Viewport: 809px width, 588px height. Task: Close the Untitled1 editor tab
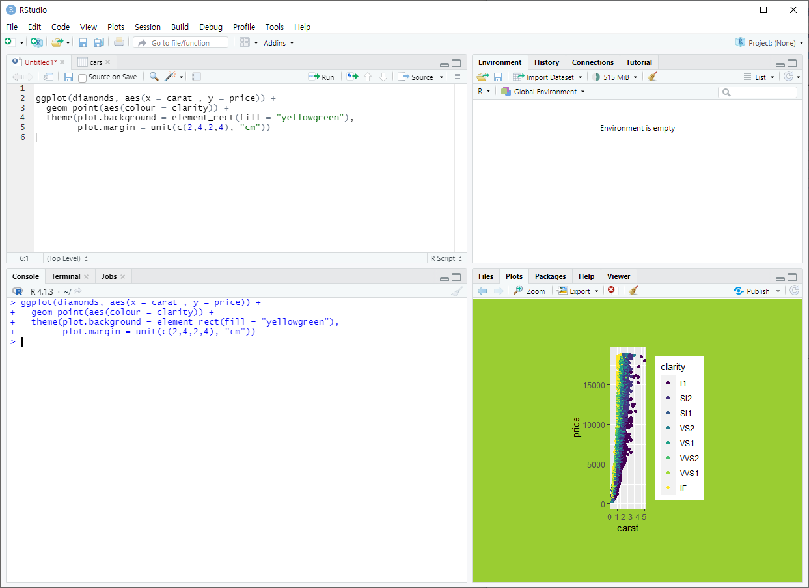click(62, 62)
